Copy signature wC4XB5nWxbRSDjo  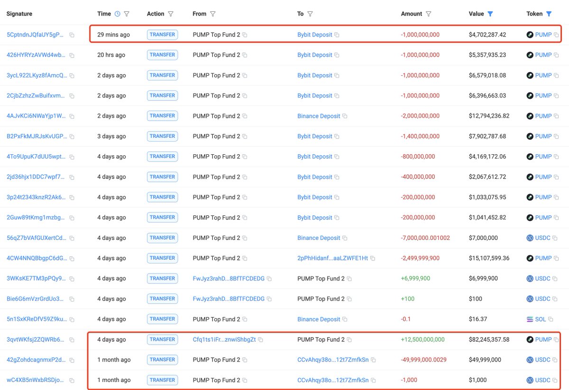tap(72, 381)
